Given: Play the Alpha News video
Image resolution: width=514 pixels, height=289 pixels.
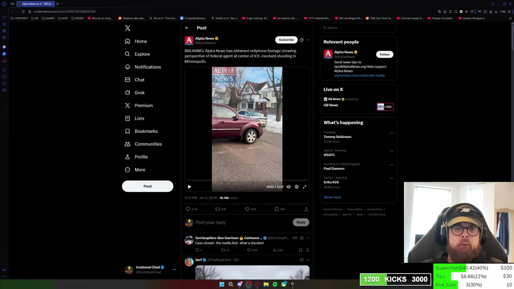Looking at the screenshot, I should point(190,187).
